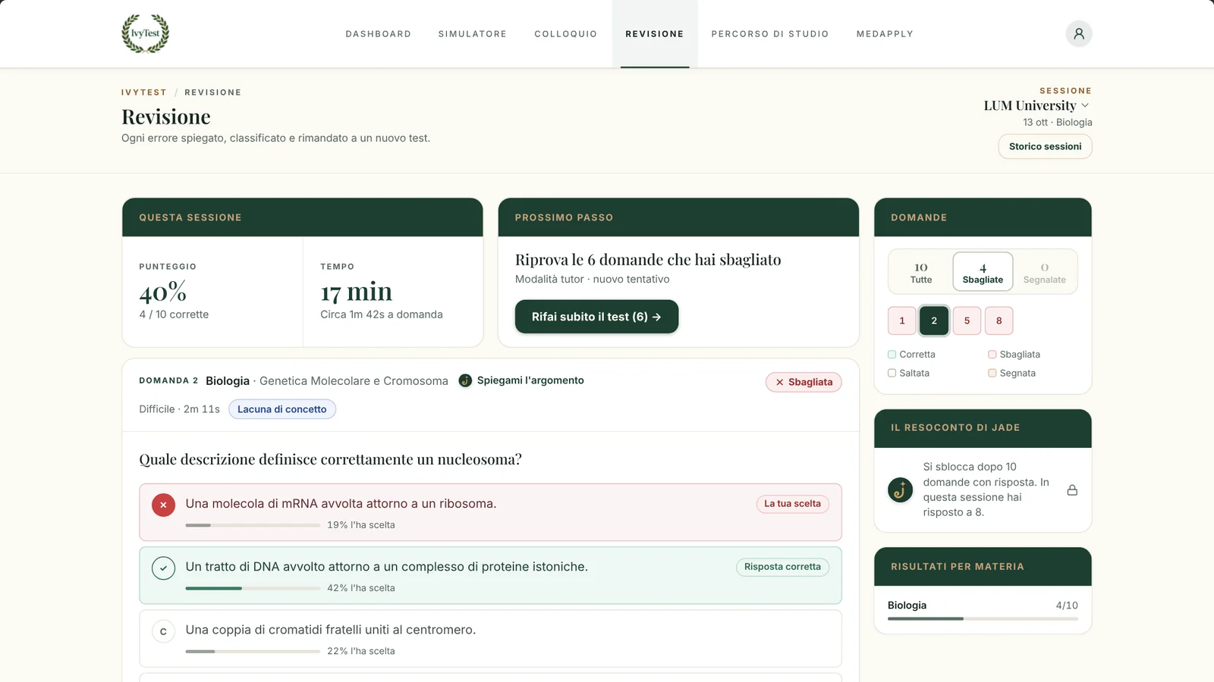Click the red X icon on the mRNA answer
Screen dimensions: 1214x682
[163, 505]
